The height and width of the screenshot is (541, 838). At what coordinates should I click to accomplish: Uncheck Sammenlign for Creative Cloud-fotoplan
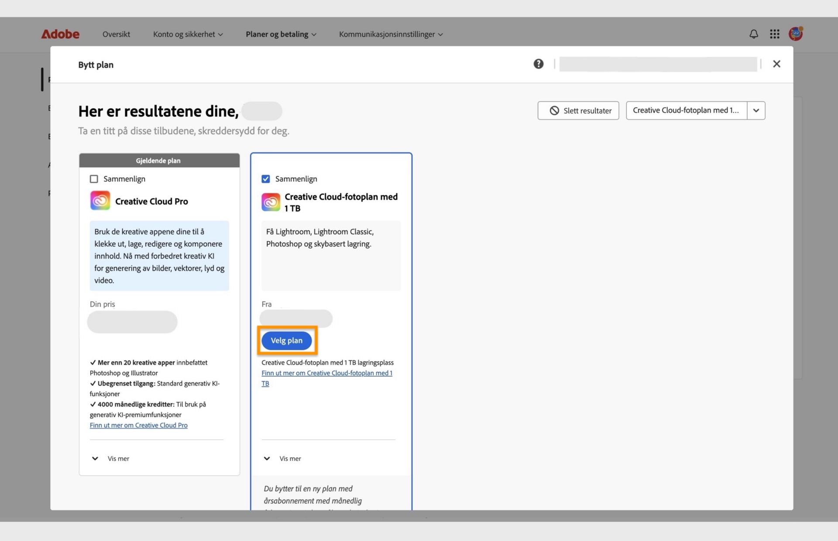pyautogui.click(x=265, y=179)
